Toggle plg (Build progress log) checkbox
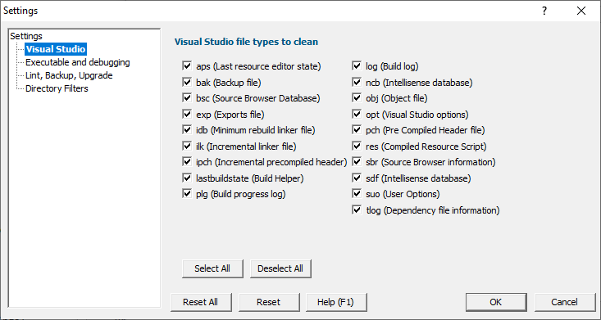 187,194
